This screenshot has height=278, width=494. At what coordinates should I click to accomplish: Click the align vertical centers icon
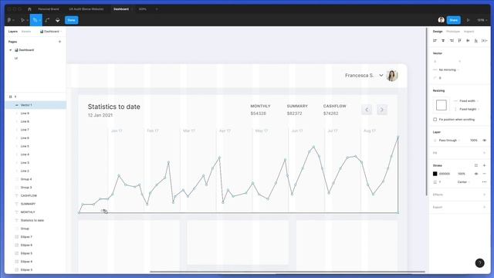click(x=468, y=41)
